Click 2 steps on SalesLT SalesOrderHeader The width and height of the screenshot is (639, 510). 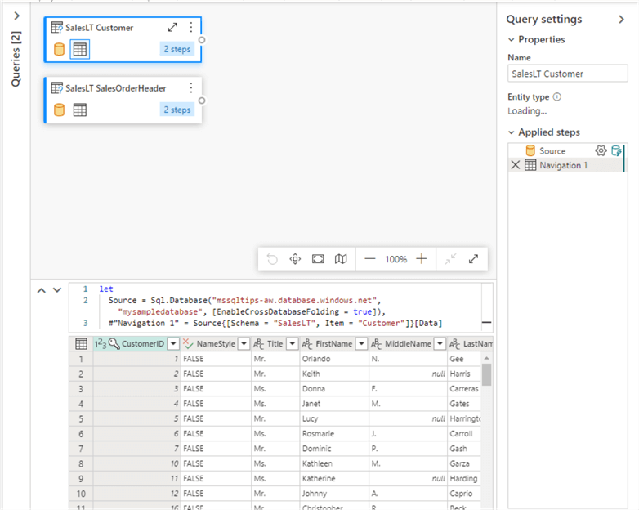click(x=177, y=110)
